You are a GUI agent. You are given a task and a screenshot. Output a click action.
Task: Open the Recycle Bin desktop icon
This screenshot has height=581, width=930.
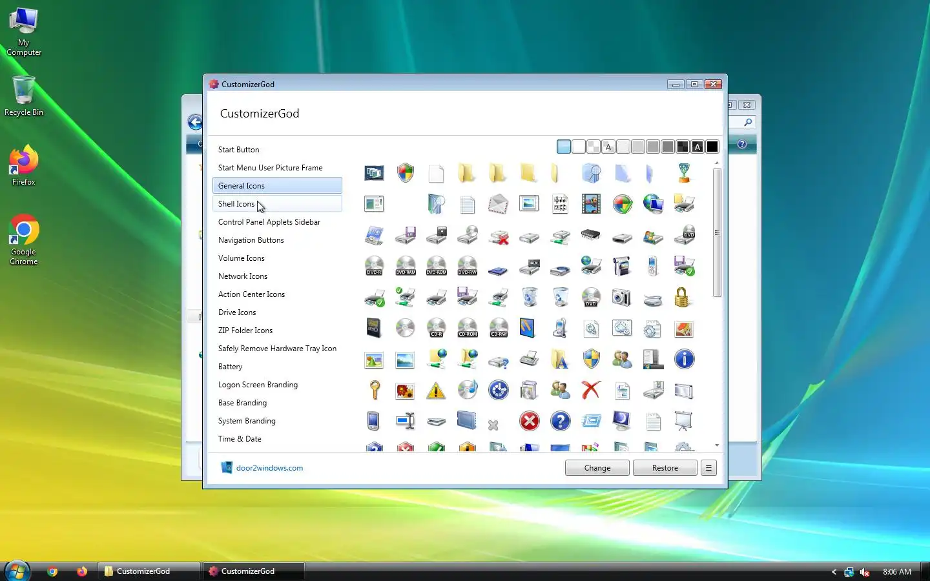[24, 96]
